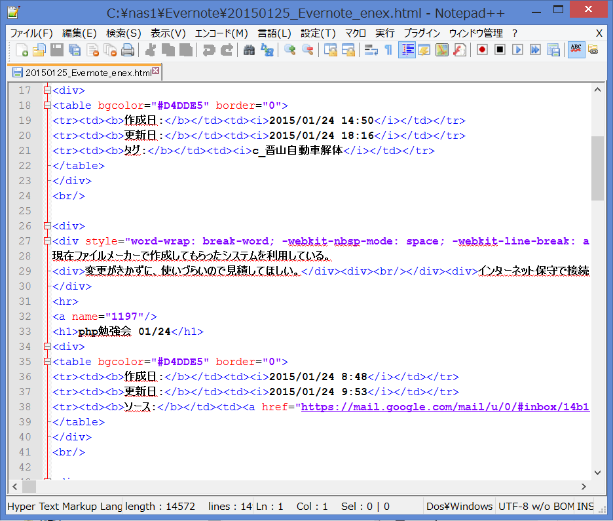Close the 20150125_Evernote_enex.html tab
This screenshot has width=613, height=521.
tap(155, 71)
